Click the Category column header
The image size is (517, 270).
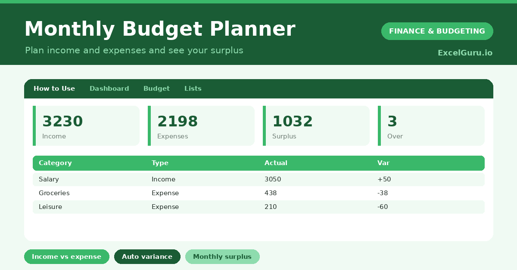(55, 163)
